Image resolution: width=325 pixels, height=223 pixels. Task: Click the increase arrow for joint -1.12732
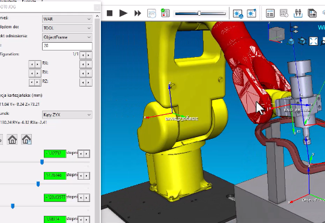pyautogui.click(x=87, y=154)
